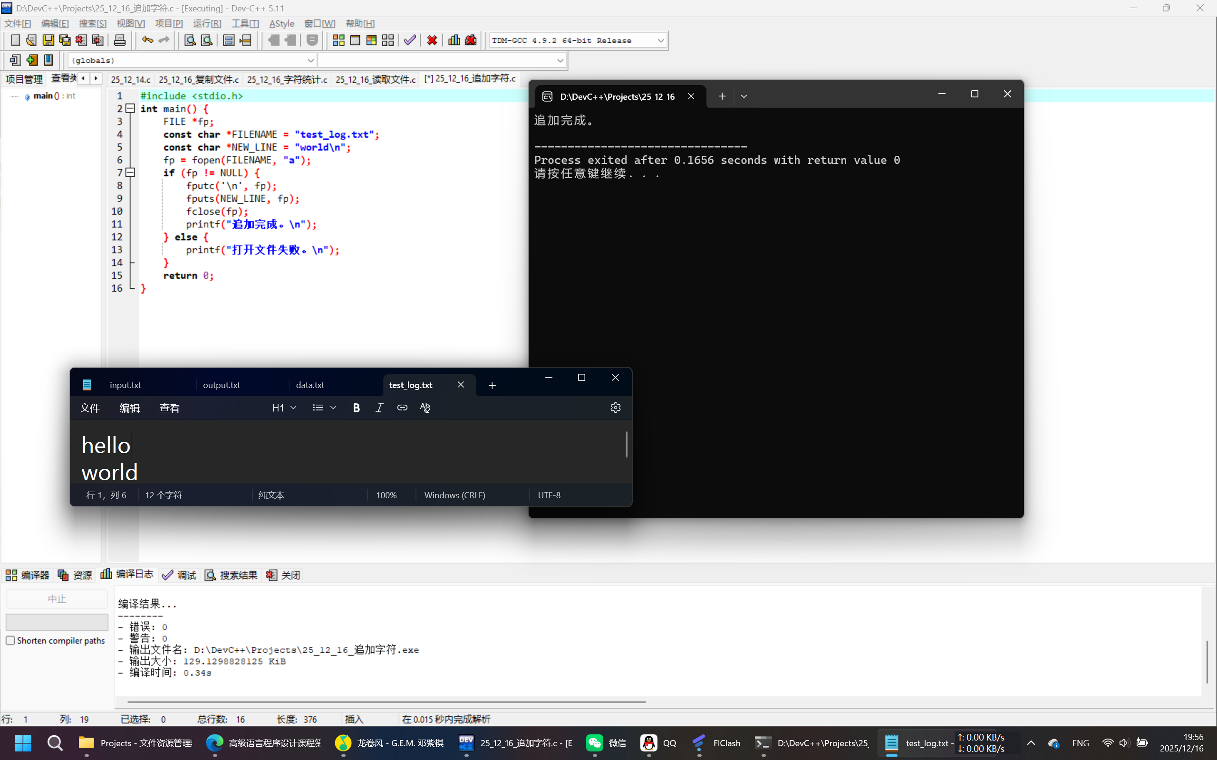This screenshot has width=1217, height=760.
Task: Open Notepad settings gear
Action: (x=615, y=408)
